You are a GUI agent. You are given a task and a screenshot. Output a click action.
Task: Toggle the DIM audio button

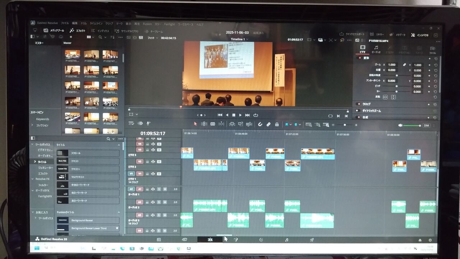coord(426,125)
